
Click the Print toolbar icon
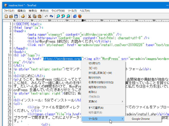pos(23,16)
